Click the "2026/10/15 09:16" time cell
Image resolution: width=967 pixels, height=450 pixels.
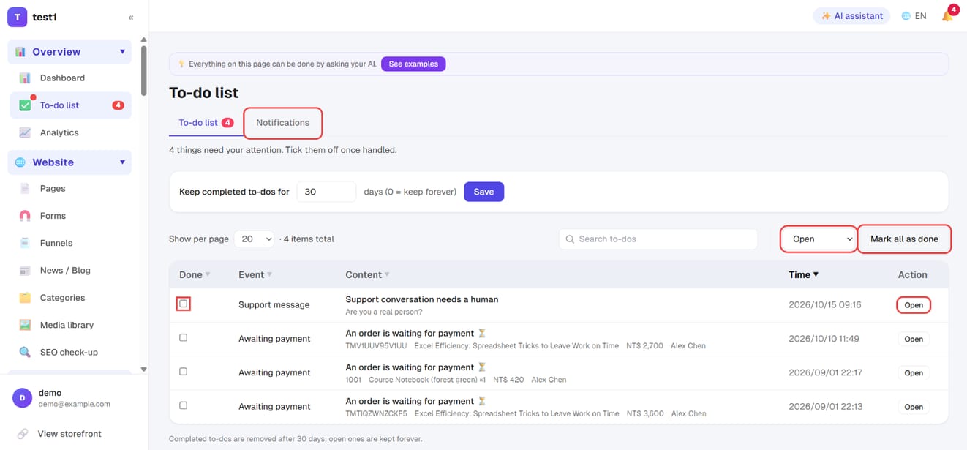click(825, 305)
